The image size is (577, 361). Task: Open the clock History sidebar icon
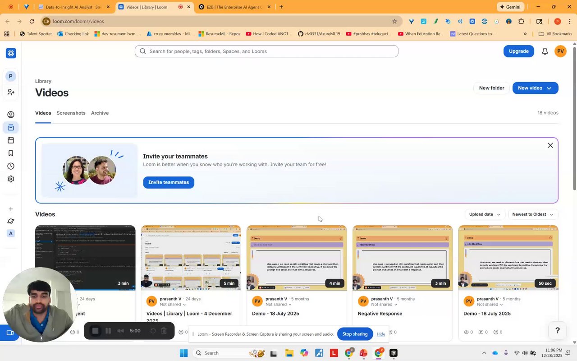11,166
